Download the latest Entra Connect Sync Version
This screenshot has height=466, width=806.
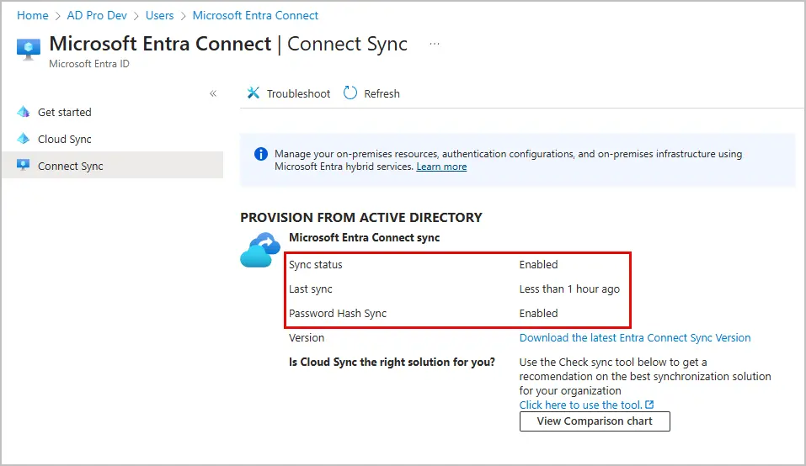pos(634,337)
